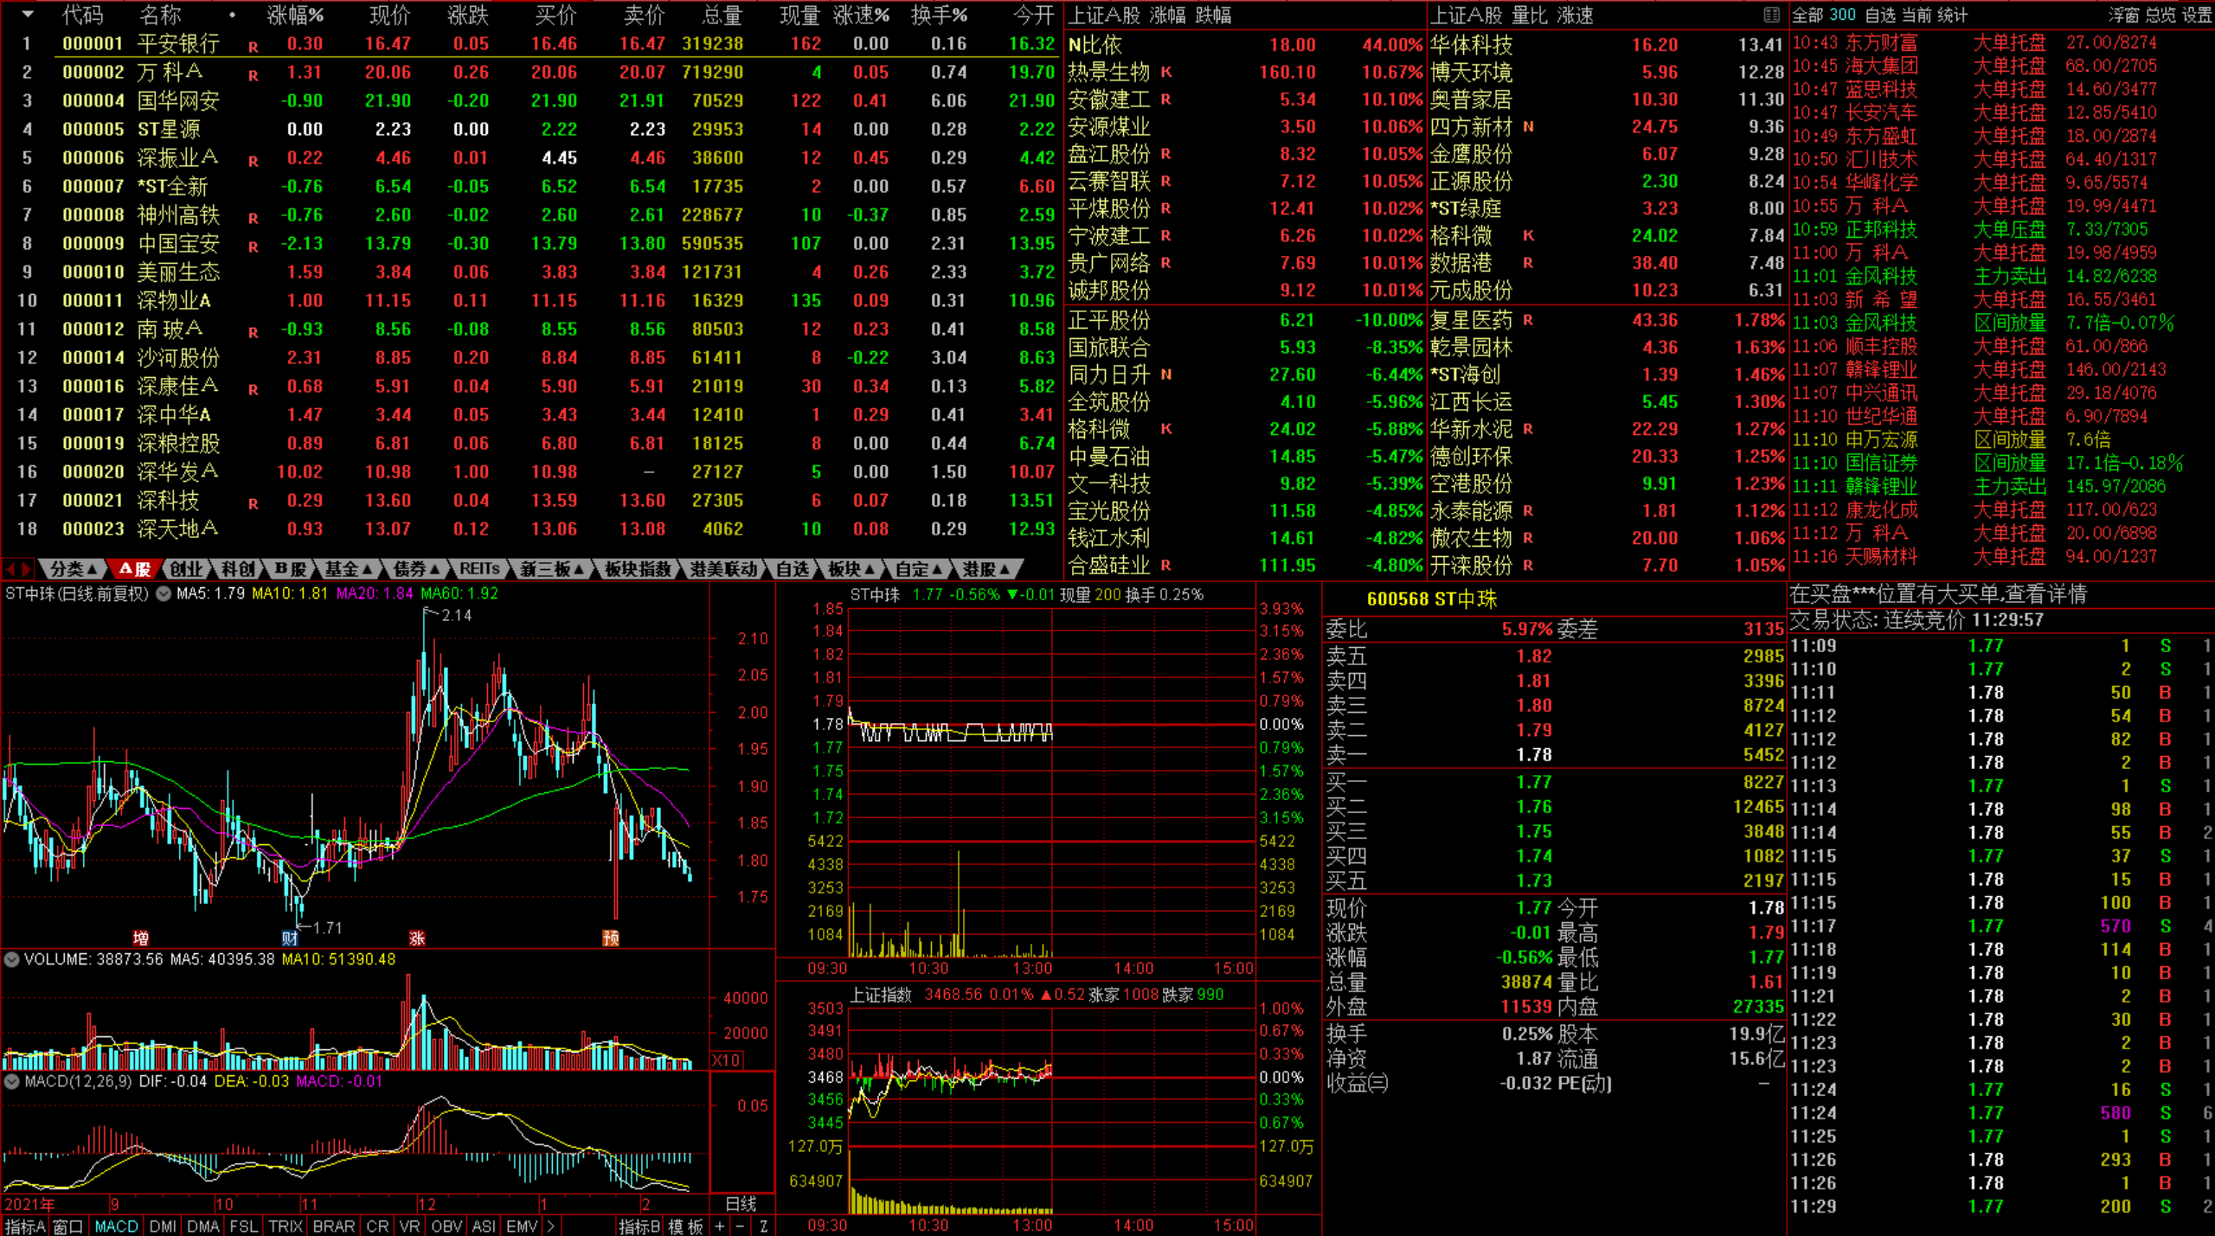The height and width of the screenshot is (1236, 2215).
Task: Switch to the 创业 market tab
Action: pos(185,569)
